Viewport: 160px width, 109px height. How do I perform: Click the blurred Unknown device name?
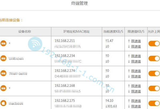(x=16, y=59)
